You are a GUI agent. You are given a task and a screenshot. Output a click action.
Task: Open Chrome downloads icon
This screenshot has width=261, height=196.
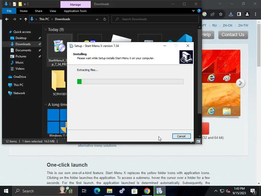click(231, 14)
